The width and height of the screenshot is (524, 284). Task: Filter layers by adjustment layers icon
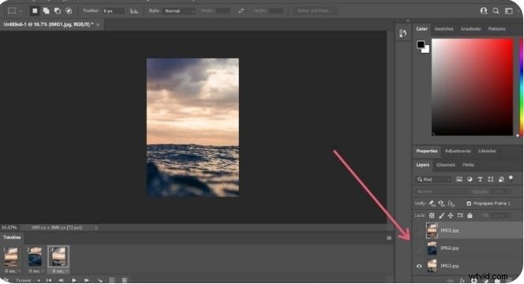[470, 179]
